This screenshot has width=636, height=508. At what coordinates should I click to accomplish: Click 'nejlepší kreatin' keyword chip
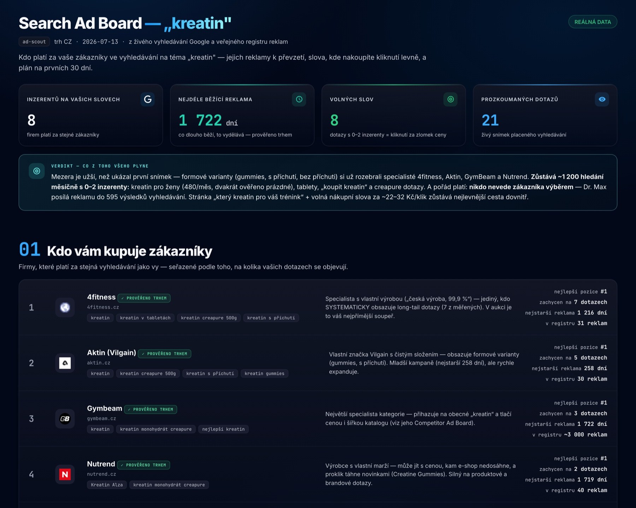[223, 429]
